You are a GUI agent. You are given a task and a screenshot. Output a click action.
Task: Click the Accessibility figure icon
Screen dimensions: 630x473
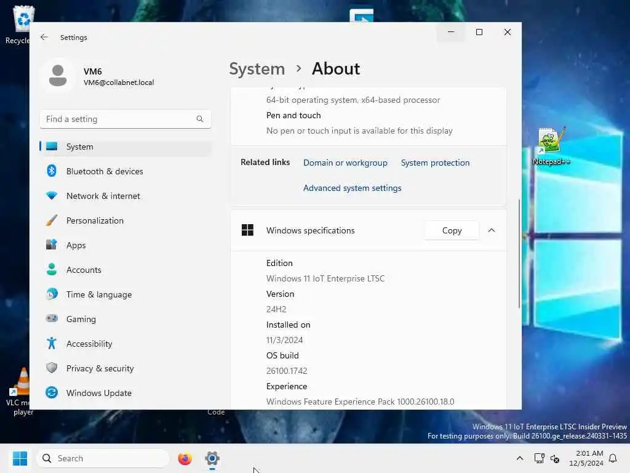point(52,344)
